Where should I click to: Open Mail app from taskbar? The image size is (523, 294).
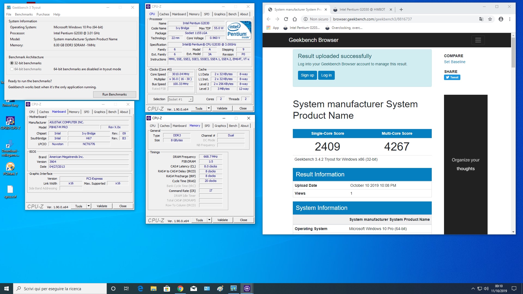pos(194,289)
